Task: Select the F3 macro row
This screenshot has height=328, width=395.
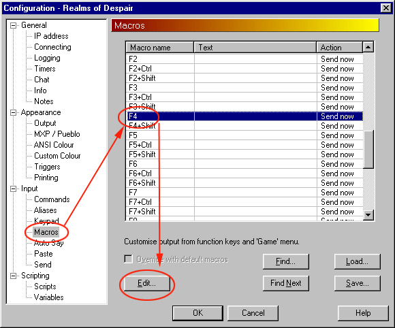Action: tap(244, 88)
